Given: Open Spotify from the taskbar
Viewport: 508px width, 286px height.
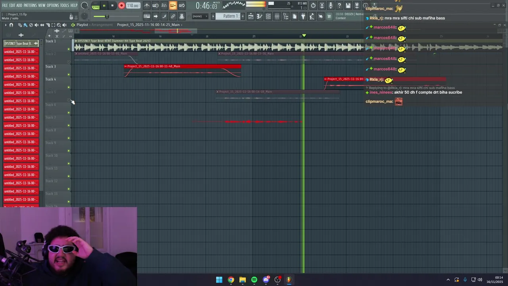Looking at the screenshot, I should click(254, 280).
